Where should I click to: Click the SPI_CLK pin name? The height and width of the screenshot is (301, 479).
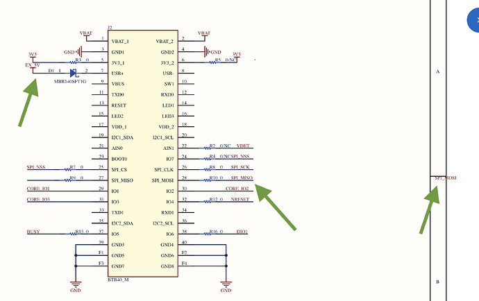click(164, 169)
